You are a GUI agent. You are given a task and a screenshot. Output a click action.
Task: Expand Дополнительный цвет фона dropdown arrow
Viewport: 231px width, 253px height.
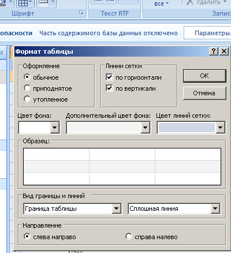click(x=145, y=127)
